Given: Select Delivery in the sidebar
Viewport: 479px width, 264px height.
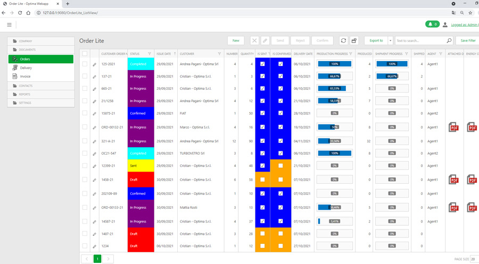Looking at the screenshot, I should click(41, 67).
